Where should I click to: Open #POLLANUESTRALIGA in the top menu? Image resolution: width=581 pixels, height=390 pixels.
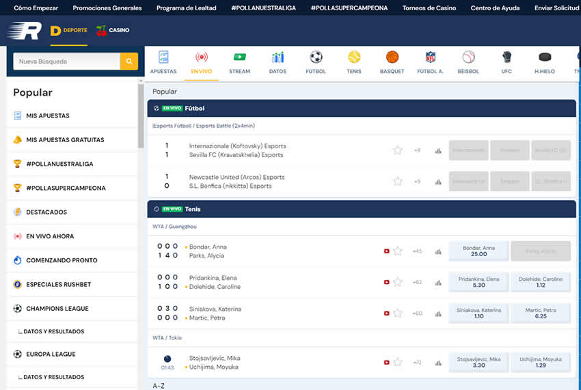click(x=263, y=8)
